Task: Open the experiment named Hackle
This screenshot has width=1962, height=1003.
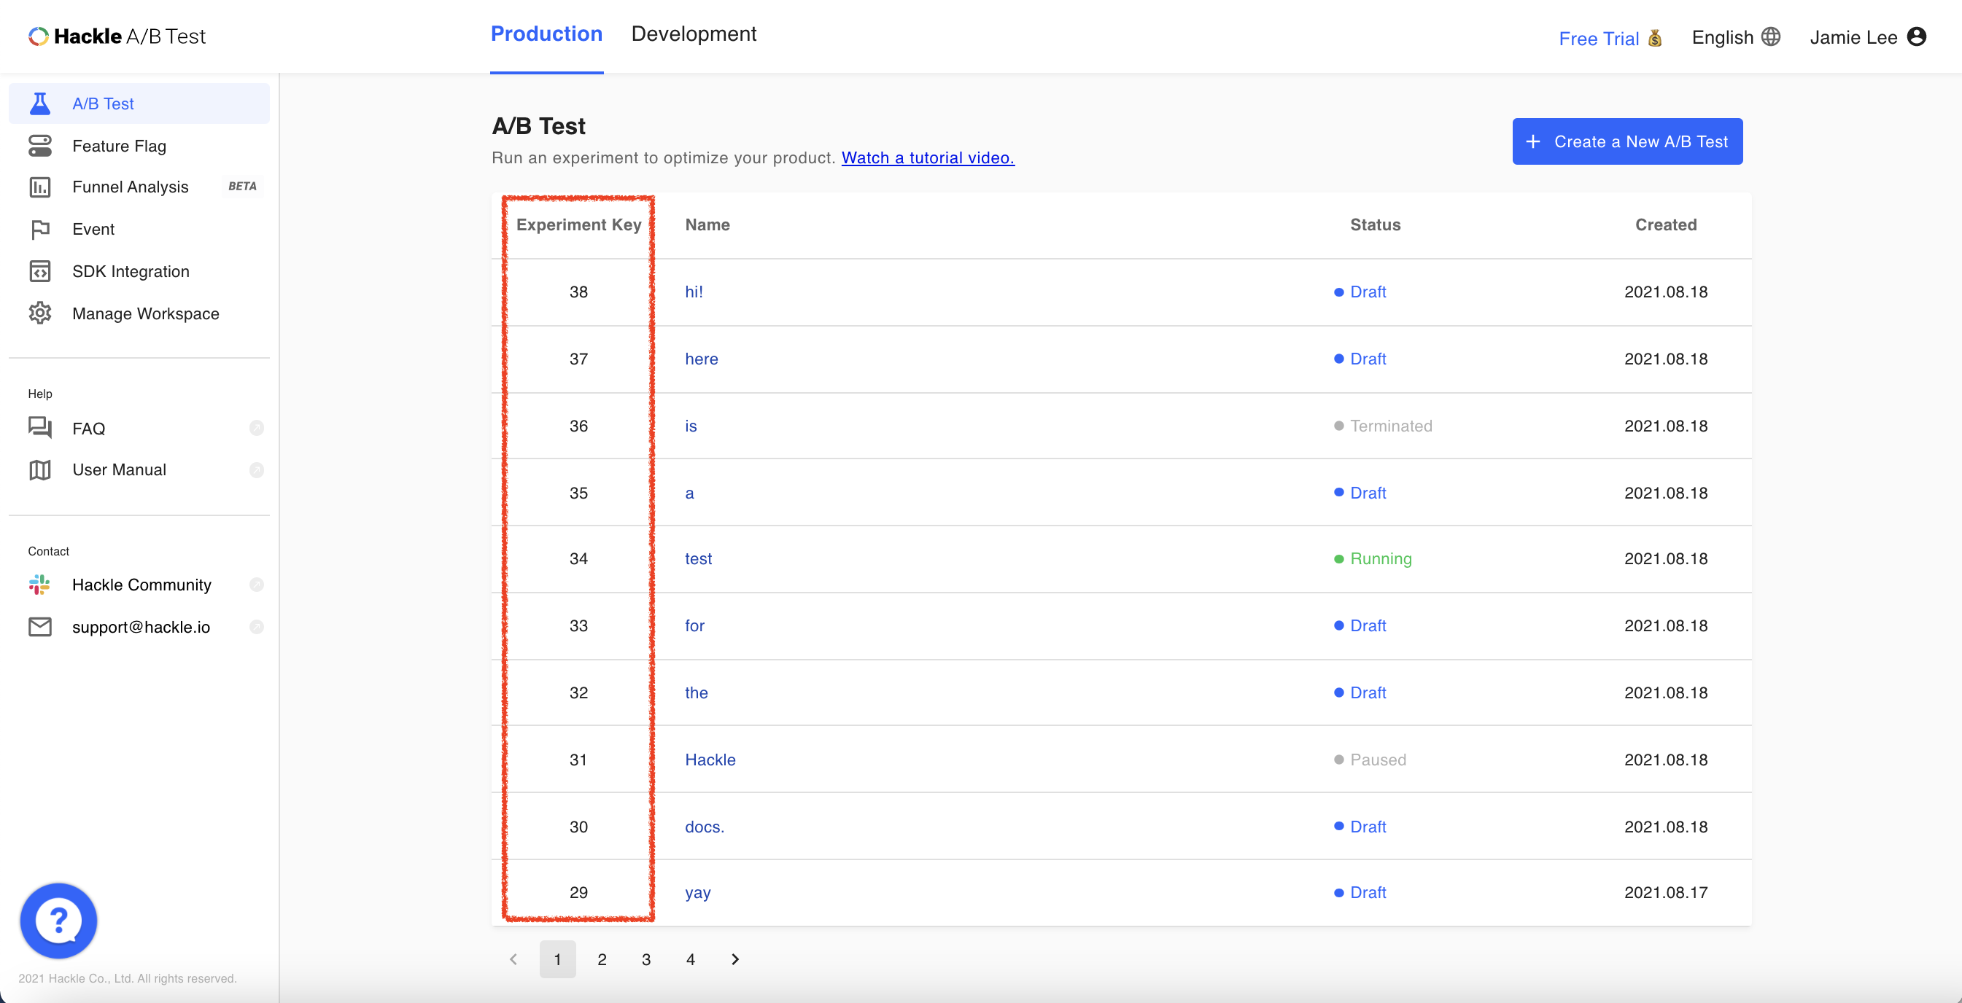Action: pos(710,760)
